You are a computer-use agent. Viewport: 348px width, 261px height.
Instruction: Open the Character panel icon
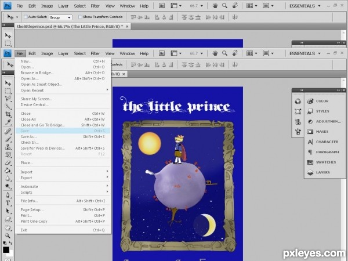310,142
